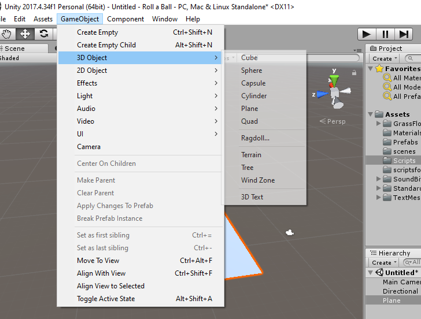The width and height of the screenshot is (421, 319).
Task: Collapse the Assets folder tree
Action: 371,114
